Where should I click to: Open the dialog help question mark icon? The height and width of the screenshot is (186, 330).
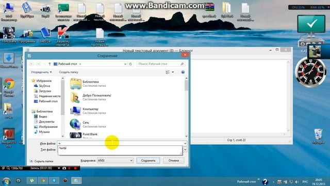coord(183,72)
